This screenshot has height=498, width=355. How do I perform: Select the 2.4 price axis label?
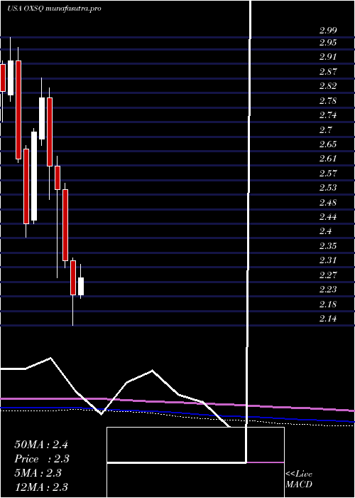coord(326,231)
